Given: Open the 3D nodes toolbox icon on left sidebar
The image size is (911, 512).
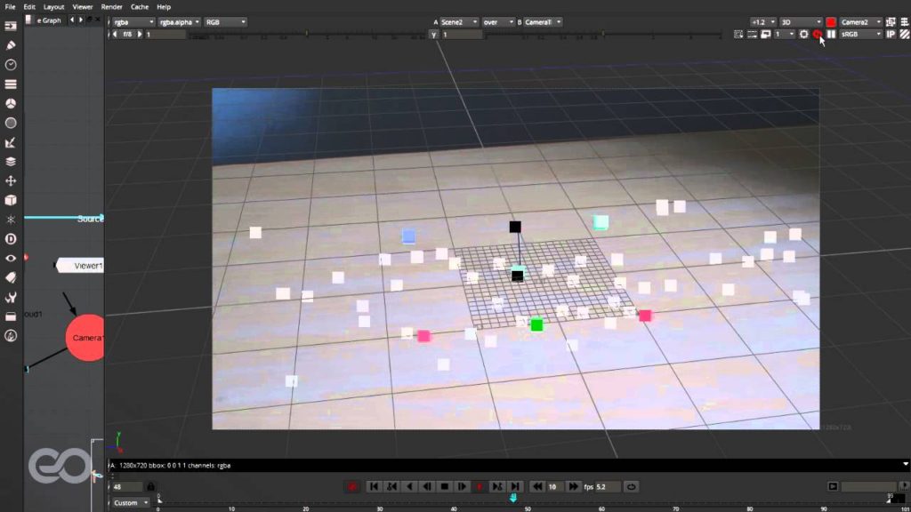Looking at the screenshot, I should (12, 200).
